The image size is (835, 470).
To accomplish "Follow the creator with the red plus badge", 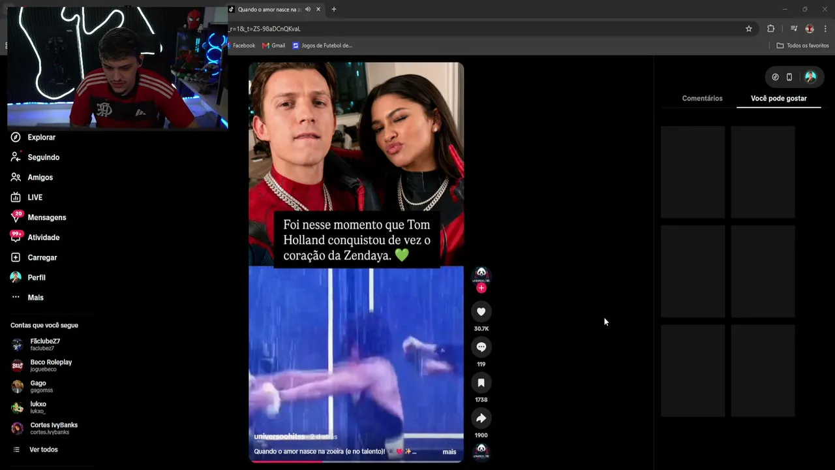I will (x=481, y=288).
